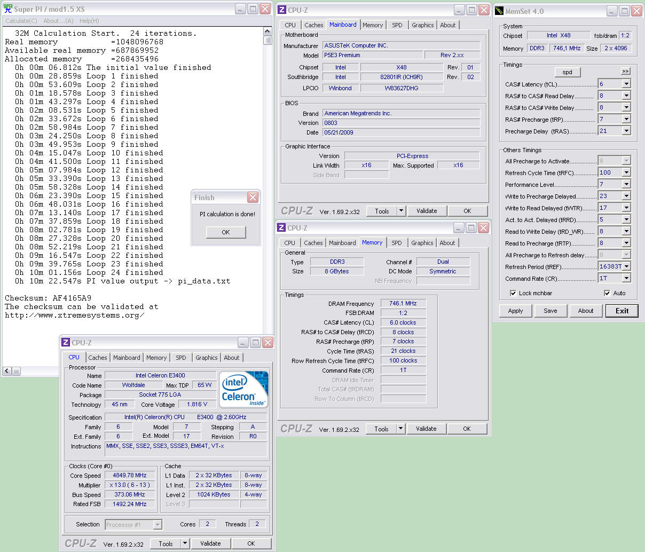Viewport: 645px width, 552px height.
Task: Click Validate in CPU-Z Mainboard window
Action: pos(427,211)
